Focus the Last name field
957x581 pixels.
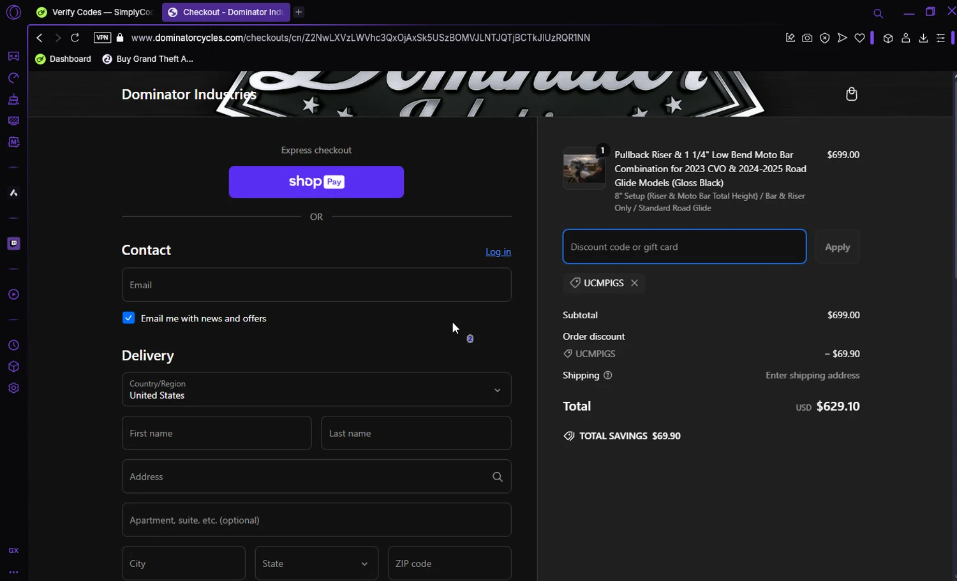[x=416, y=433]
